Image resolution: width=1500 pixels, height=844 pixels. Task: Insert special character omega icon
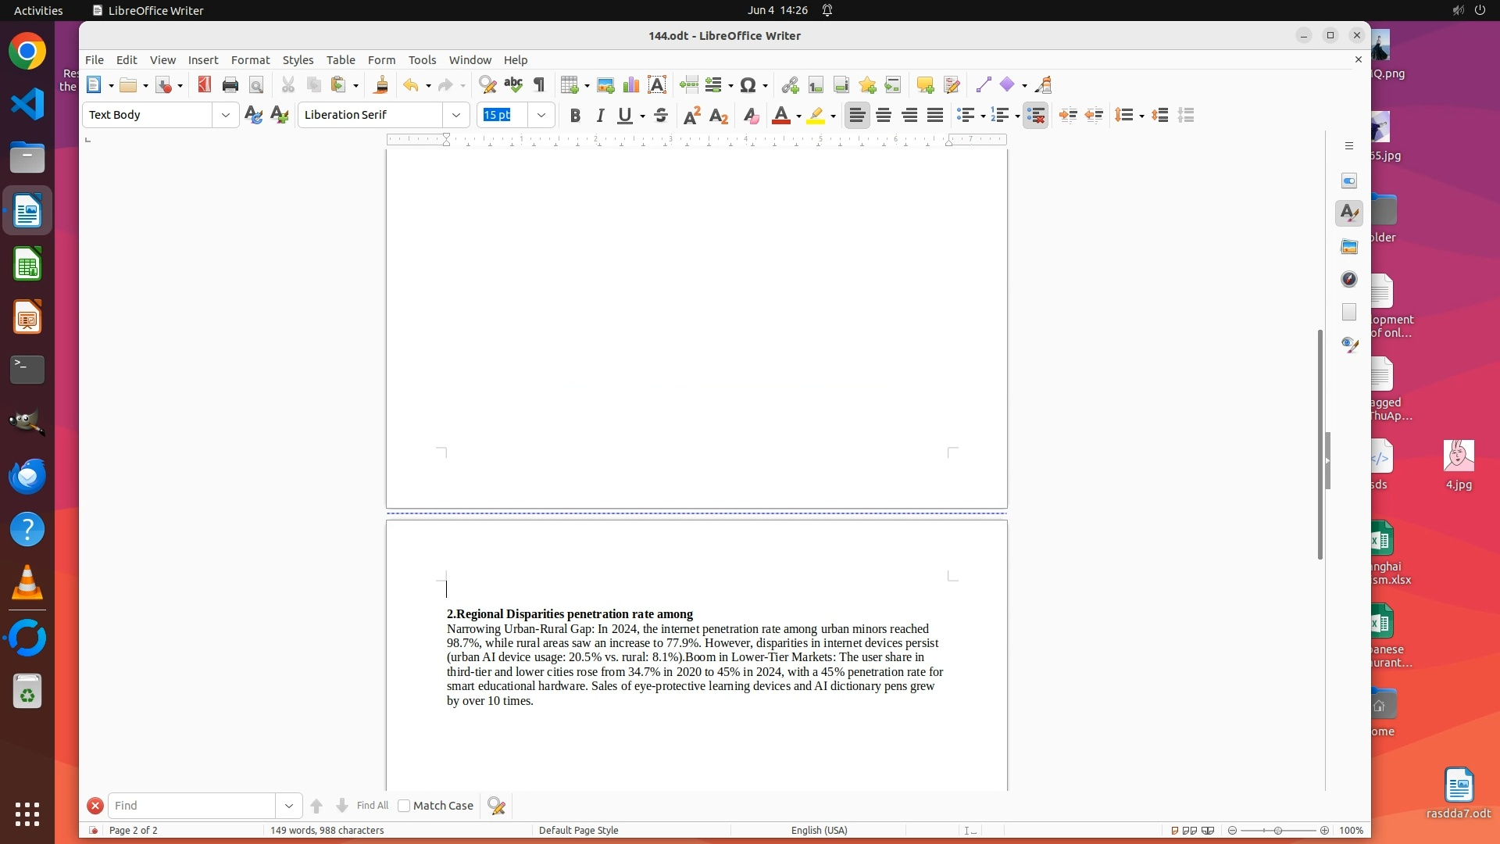pyautogui.click(x=748, y=84)
